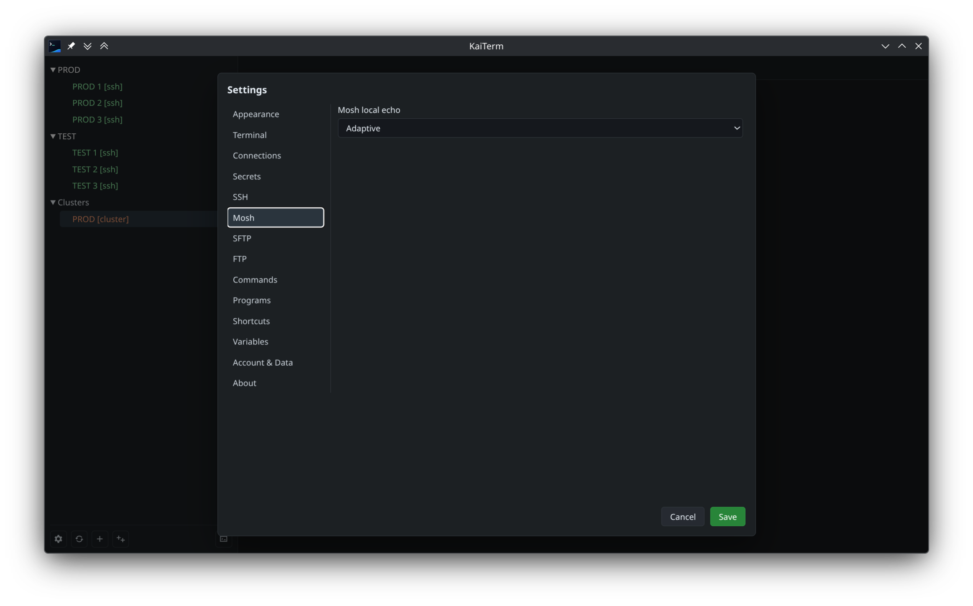Click the pin icon in the title bar
Image resolution: width=973 pixels, height=606 pixels.
[71, 46]
